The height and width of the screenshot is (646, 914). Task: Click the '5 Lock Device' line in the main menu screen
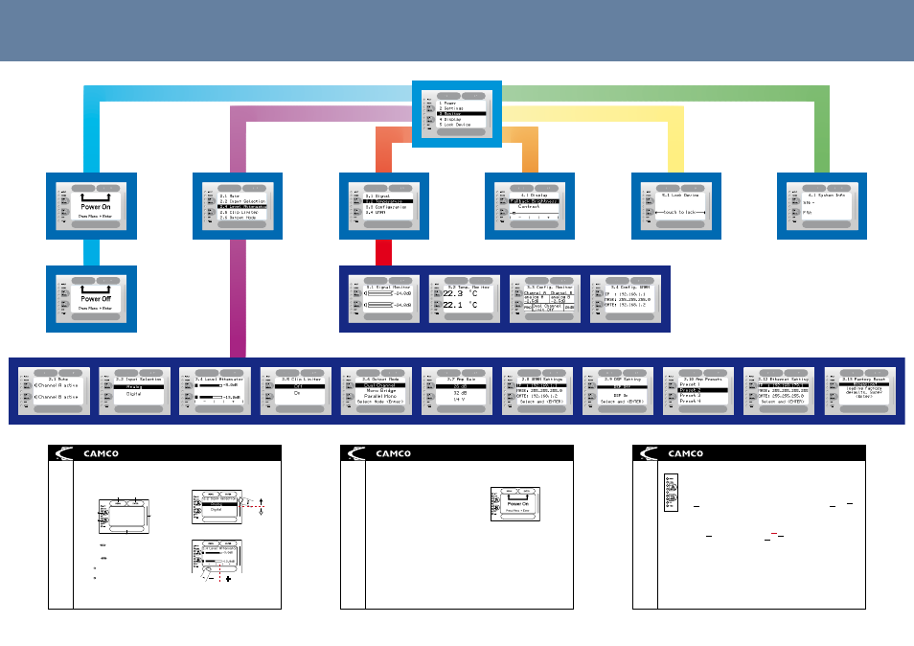(x=455, y=125)
